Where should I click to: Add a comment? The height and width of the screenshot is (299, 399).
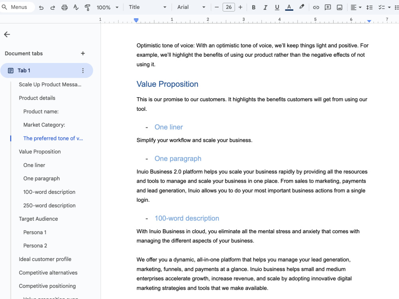[x=328, y=7]
